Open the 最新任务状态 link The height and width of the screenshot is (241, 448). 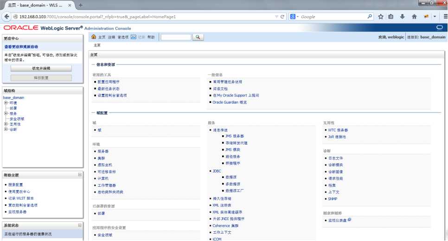click(x=109, y=89)
